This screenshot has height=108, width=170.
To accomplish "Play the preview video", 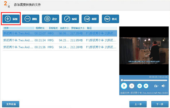I will tap(124, 86).
